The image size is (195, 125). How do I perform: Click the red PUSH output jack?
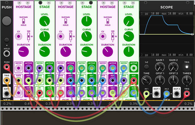(x=7, y=67)
